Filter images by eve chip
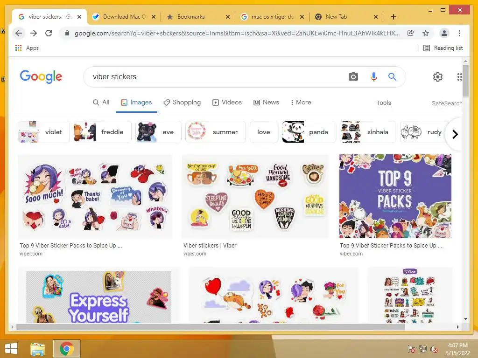Image resolution: width=478 pixels, height=358 pixels. 158,132
